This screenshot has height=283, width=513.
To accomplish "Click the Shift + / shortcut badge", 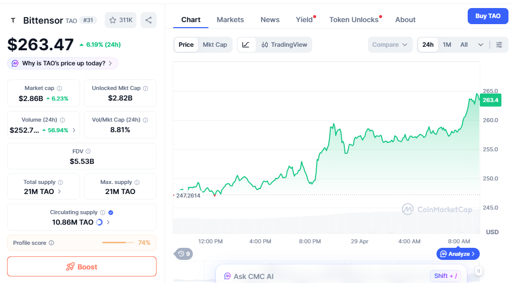I will pos(446,276).
